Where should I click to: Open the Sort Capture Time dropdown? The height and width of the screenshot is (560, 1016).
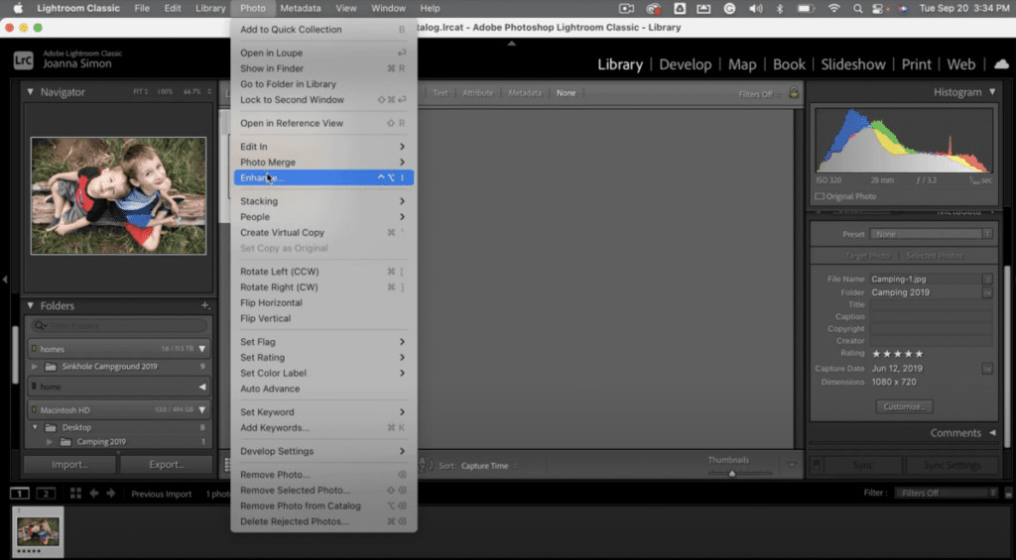[x=488, y=466]
